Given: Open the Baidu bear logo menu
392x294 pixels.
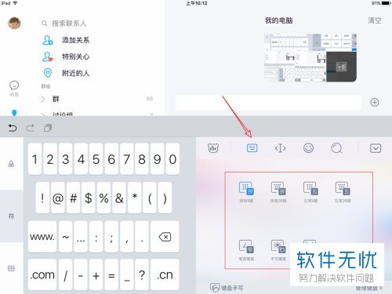Looking at the screenshot, I should point(213,148).
